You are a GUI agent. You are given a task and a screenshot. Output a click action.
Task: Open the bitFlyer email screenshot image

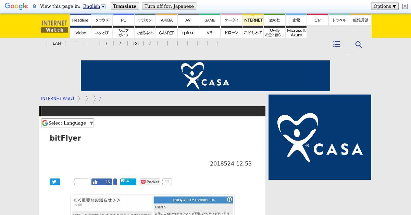coord(152,205)
